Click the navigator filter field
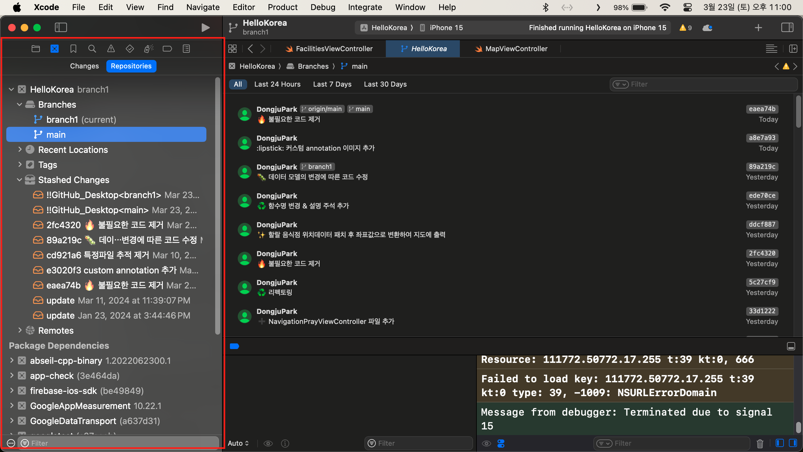 118,443
